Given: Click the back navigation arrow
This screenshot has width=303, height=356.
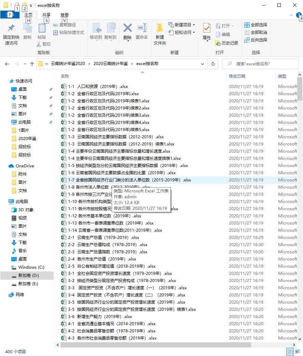Looking at the screenshot, I should (7, 64).
